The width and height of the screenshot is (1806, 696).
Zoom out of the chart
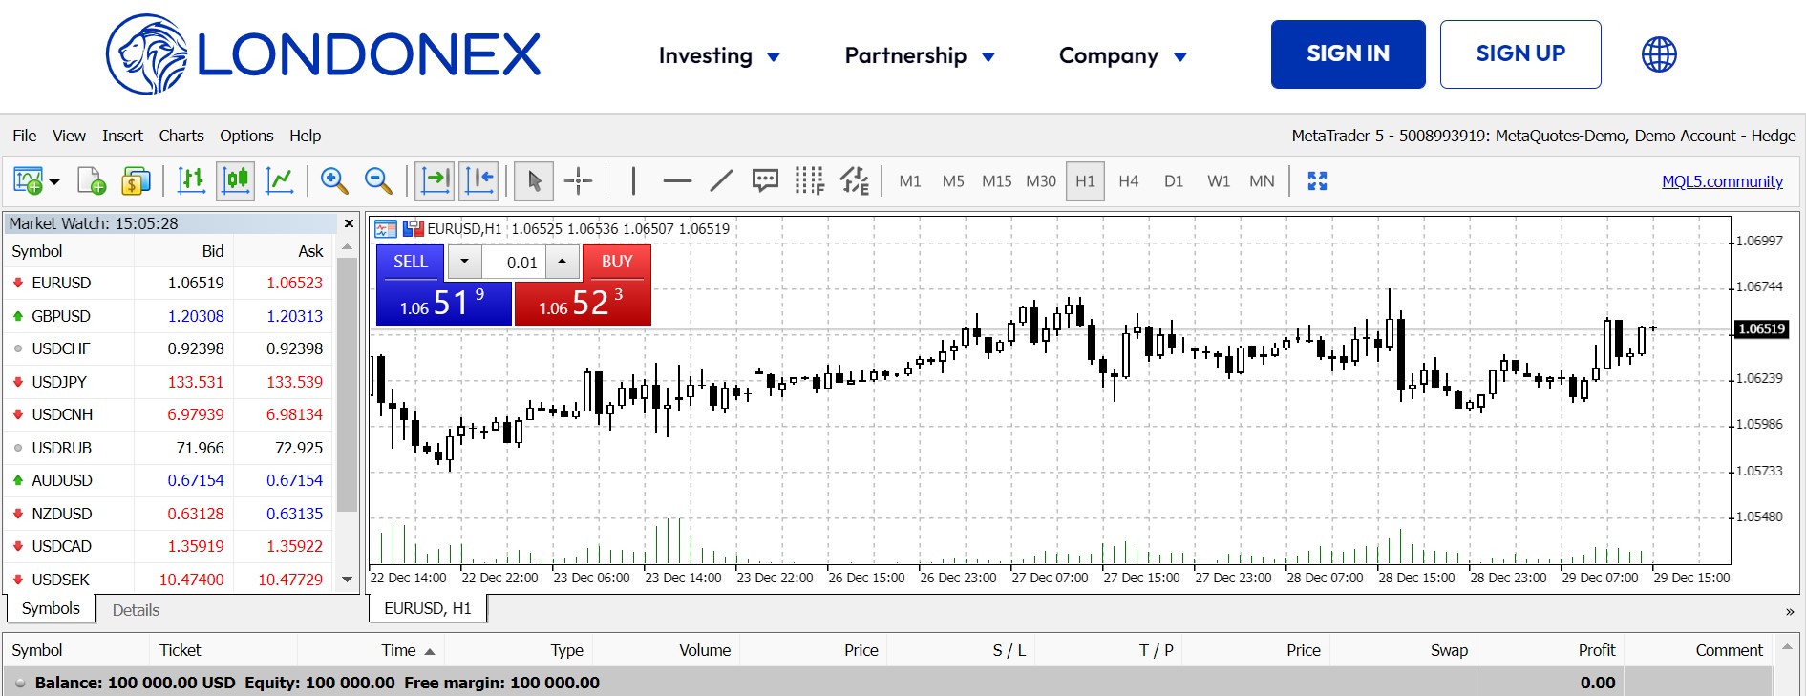pos(378,180)
